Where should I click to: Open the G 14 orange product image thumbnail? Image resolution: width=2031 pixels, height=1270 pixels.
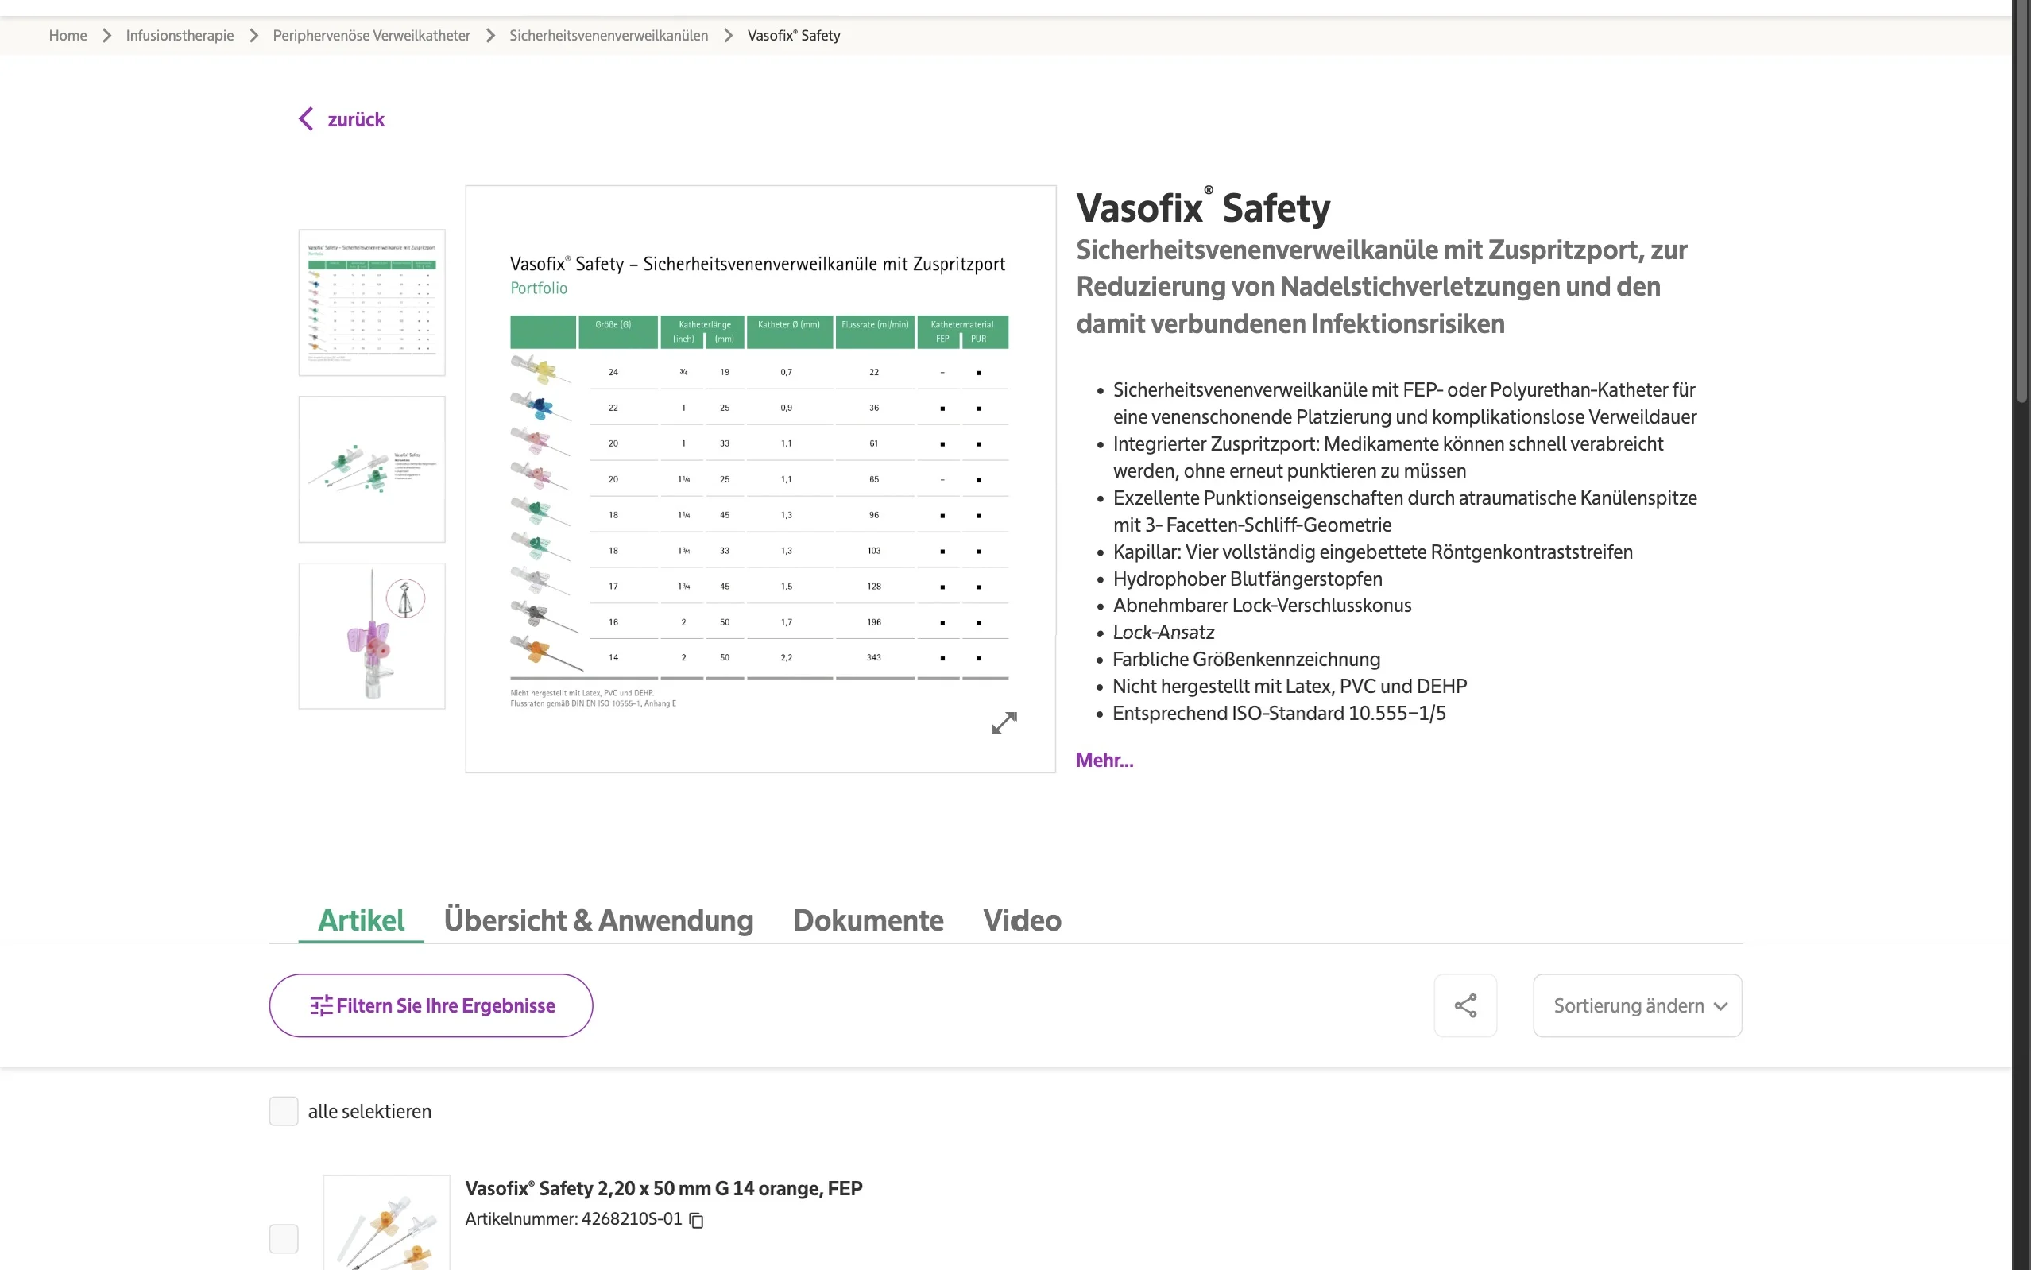point(386,1223)
